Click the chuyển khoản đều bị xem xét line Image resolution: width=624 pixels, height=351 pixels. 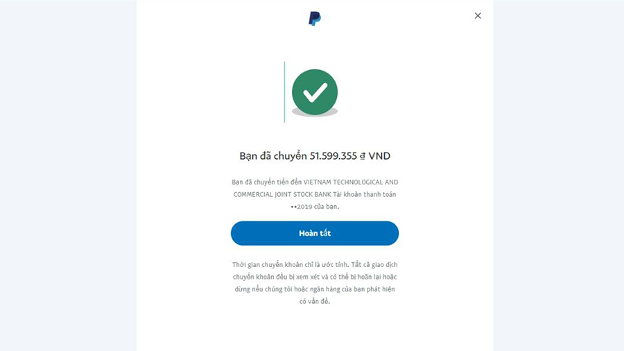pyautogui.click(x=315, y=277)
